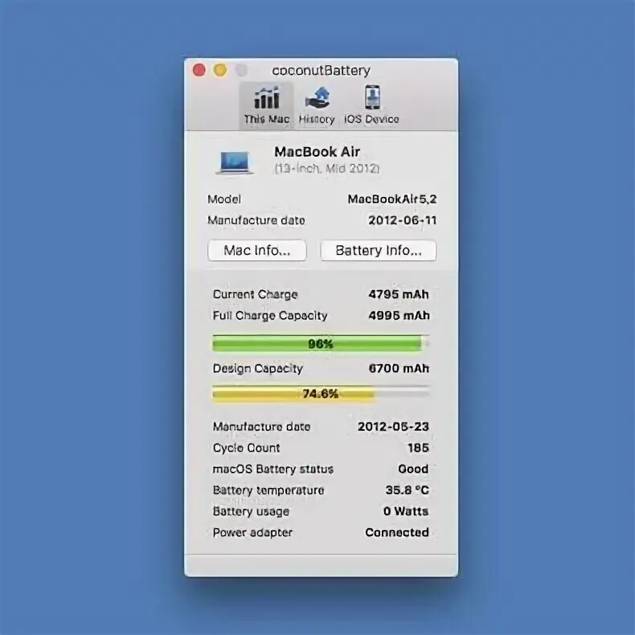The image size is (635, 635).
Task: Select the This Mac toolbar tab
Action: (267, 104)
